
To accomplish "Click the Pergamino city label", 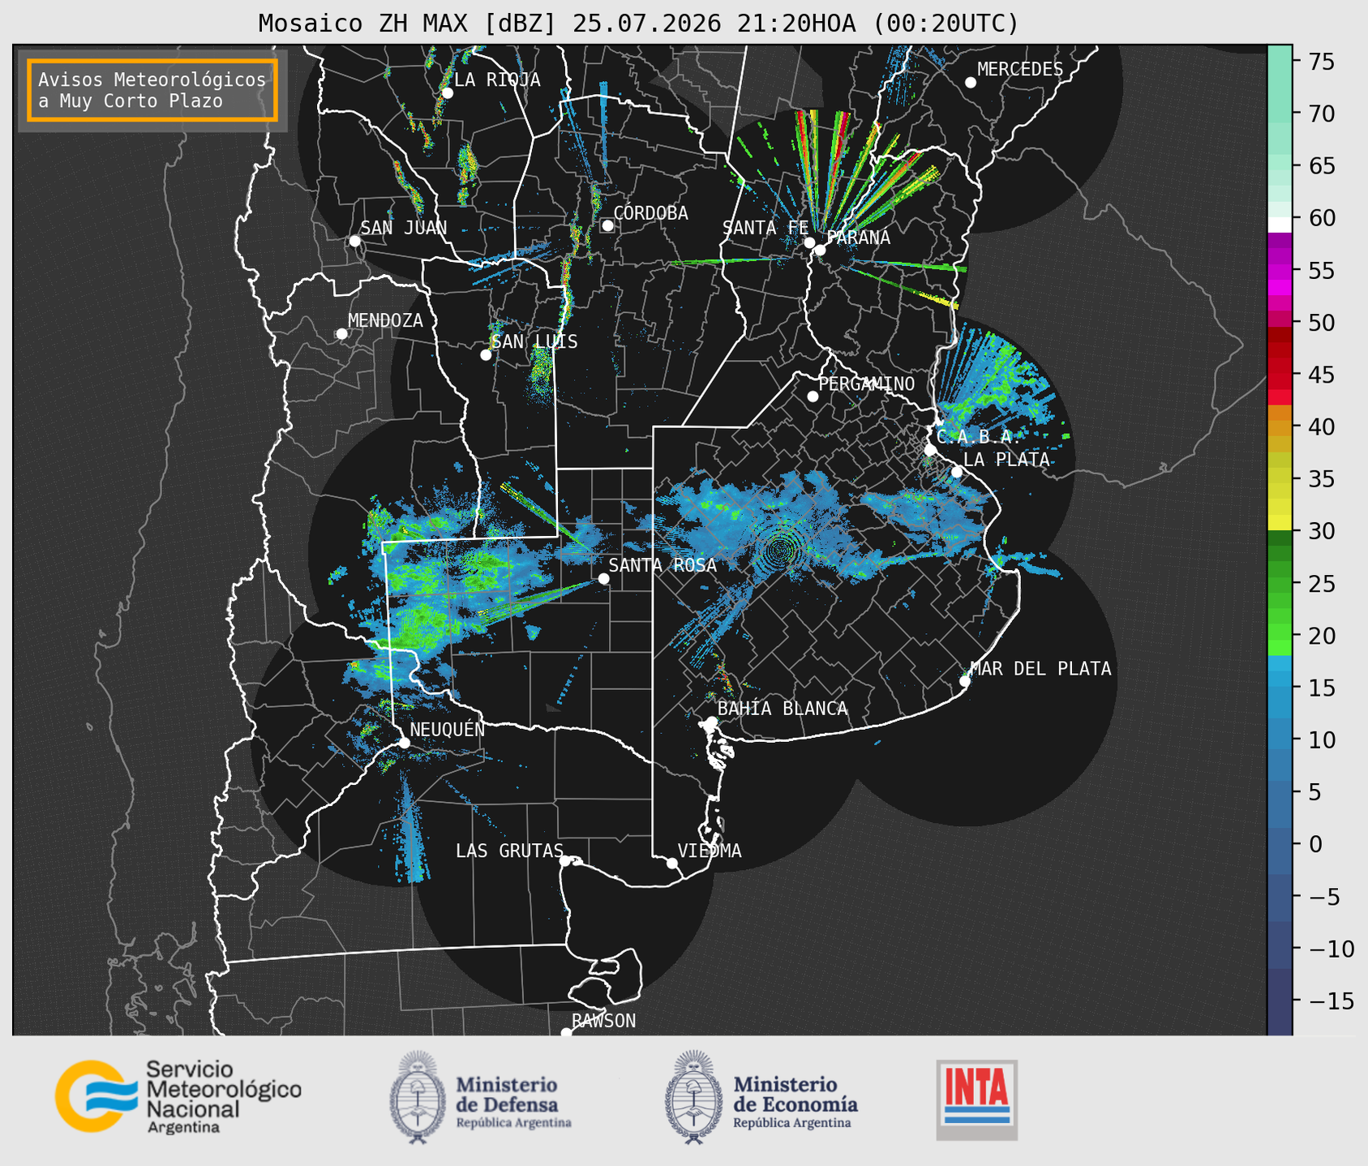I will [867, 384].
